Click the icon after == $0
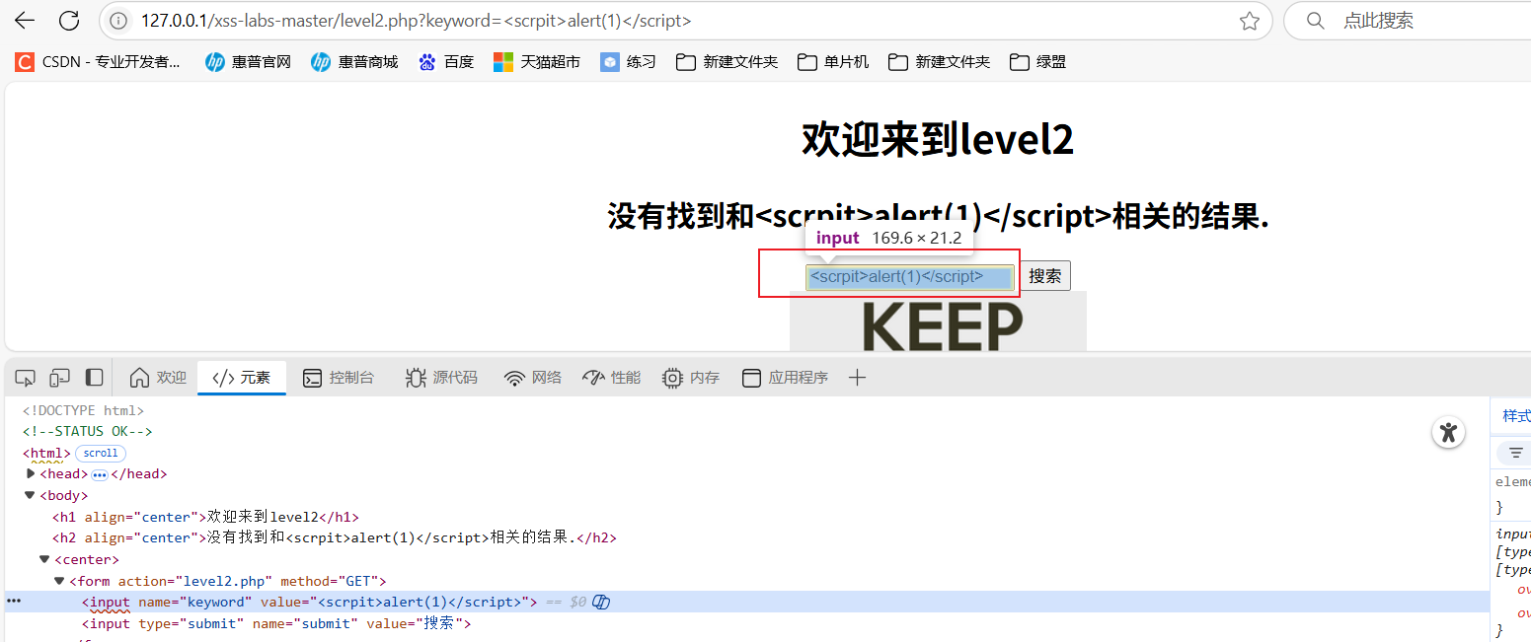Screen dimensions: 1531x642 [x=601, y=602]
